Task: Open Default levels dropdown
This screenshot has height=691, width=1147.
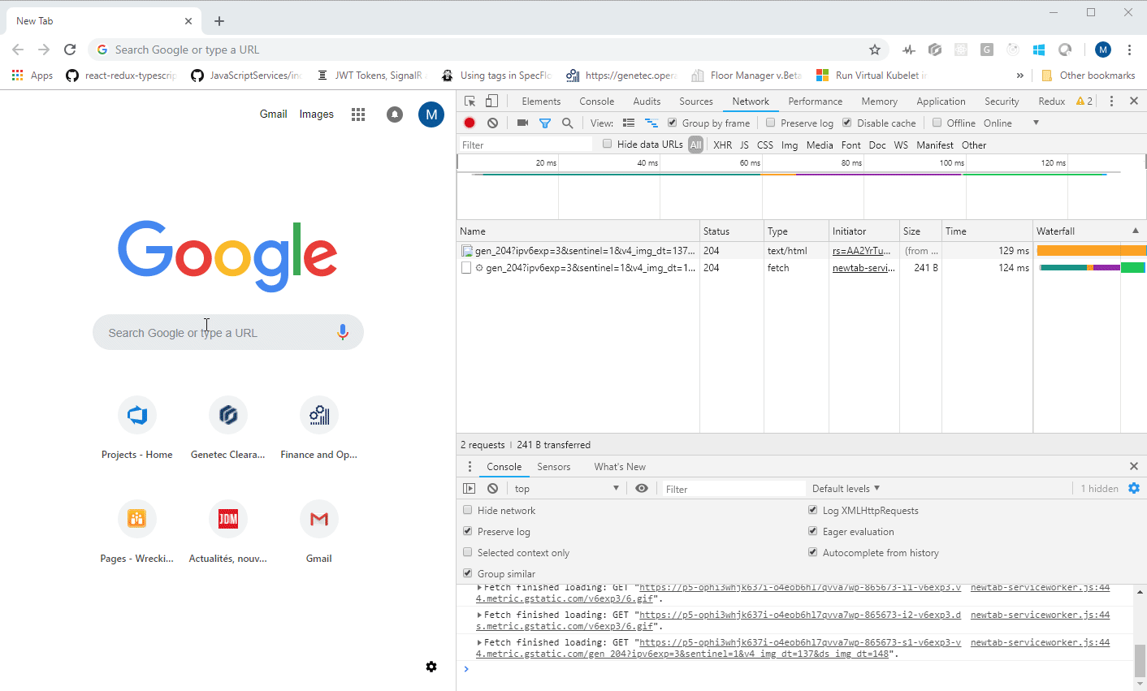Action: tap(846, 489)
